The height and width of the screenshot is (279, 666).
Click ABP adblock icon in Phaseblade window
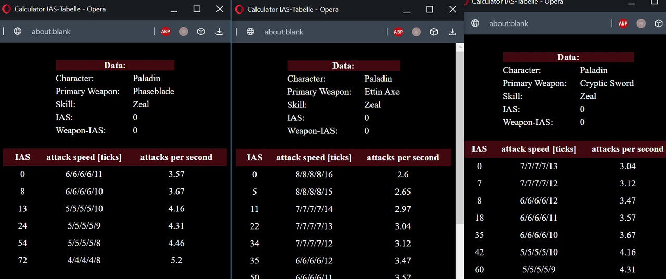click(165, 31)
